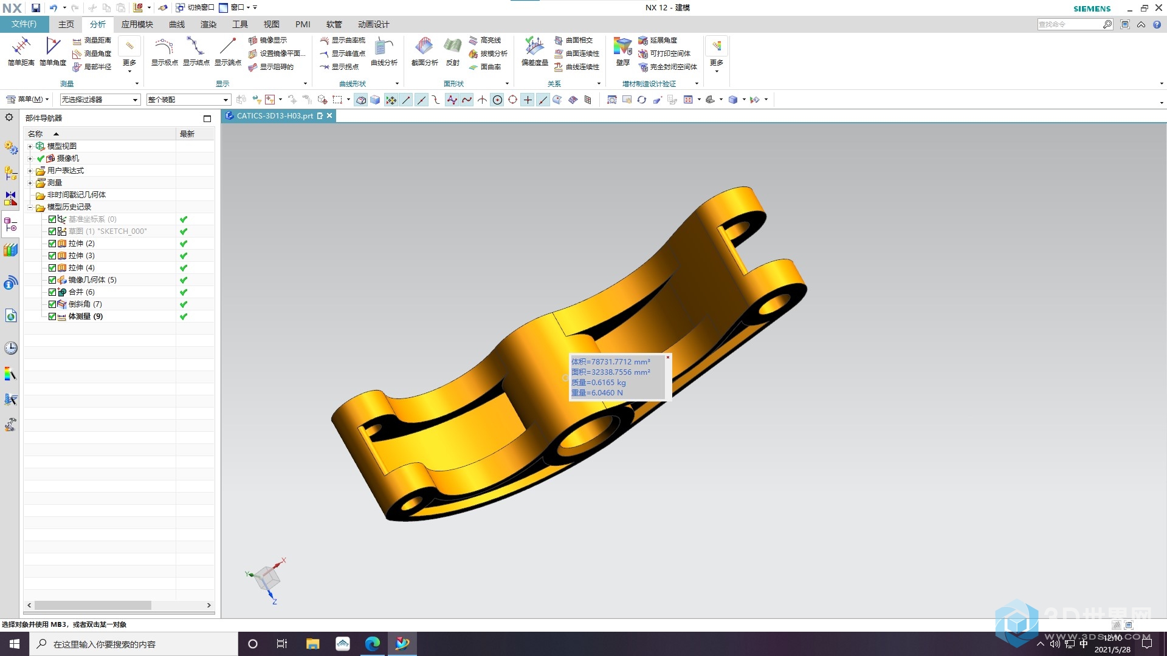Switch to the PMI ribbon tab

pyautogui.click(x=303, y=24)
